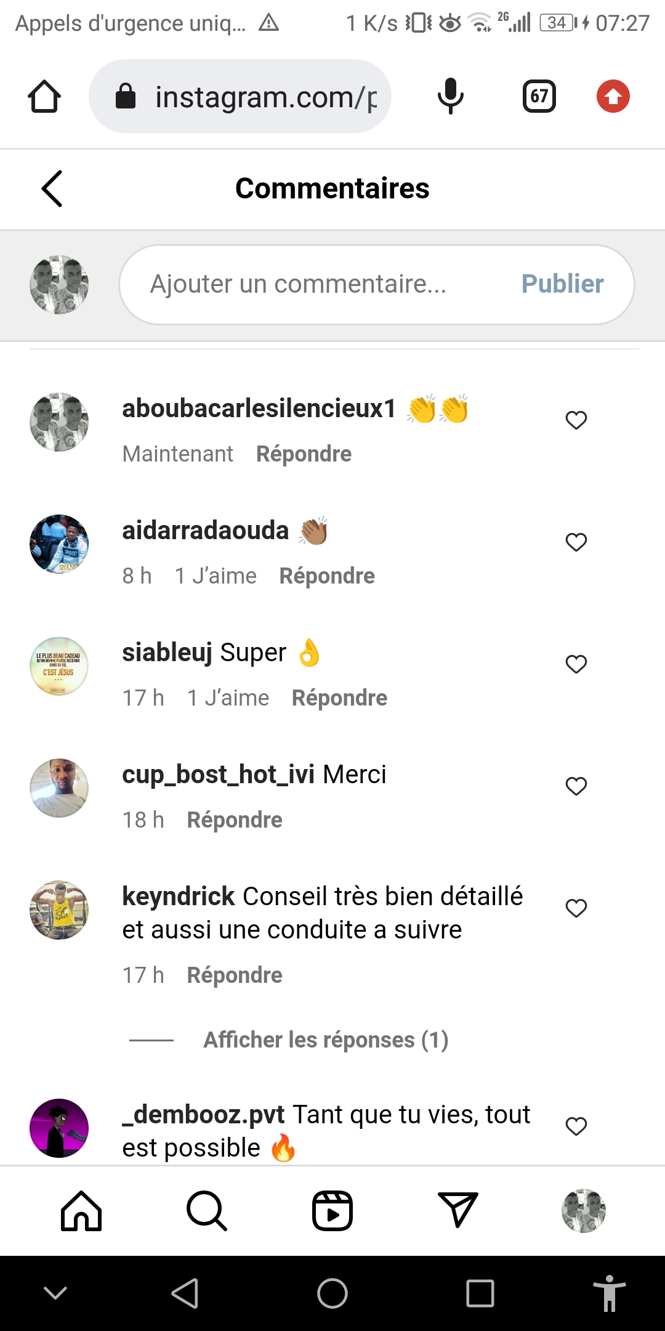Tap the red browser update arrow icon
This screenshot has width=665, height=1331.
coord(613,97)
